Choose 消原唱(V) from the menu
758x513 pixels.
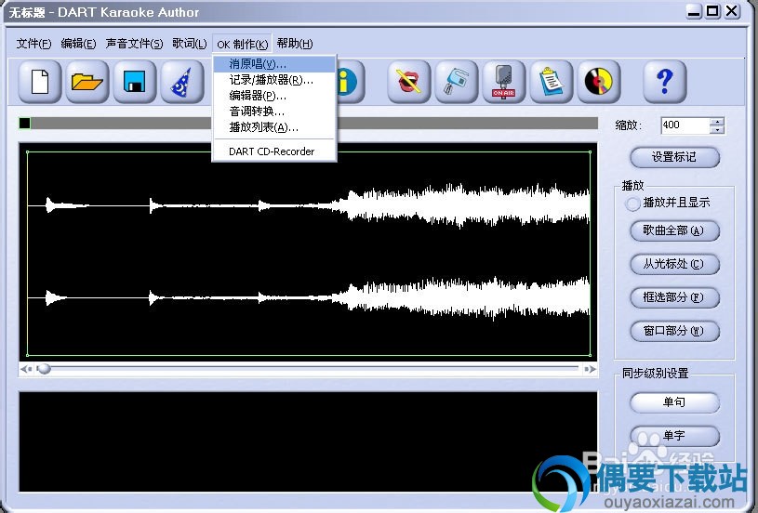tap(274, 64)
